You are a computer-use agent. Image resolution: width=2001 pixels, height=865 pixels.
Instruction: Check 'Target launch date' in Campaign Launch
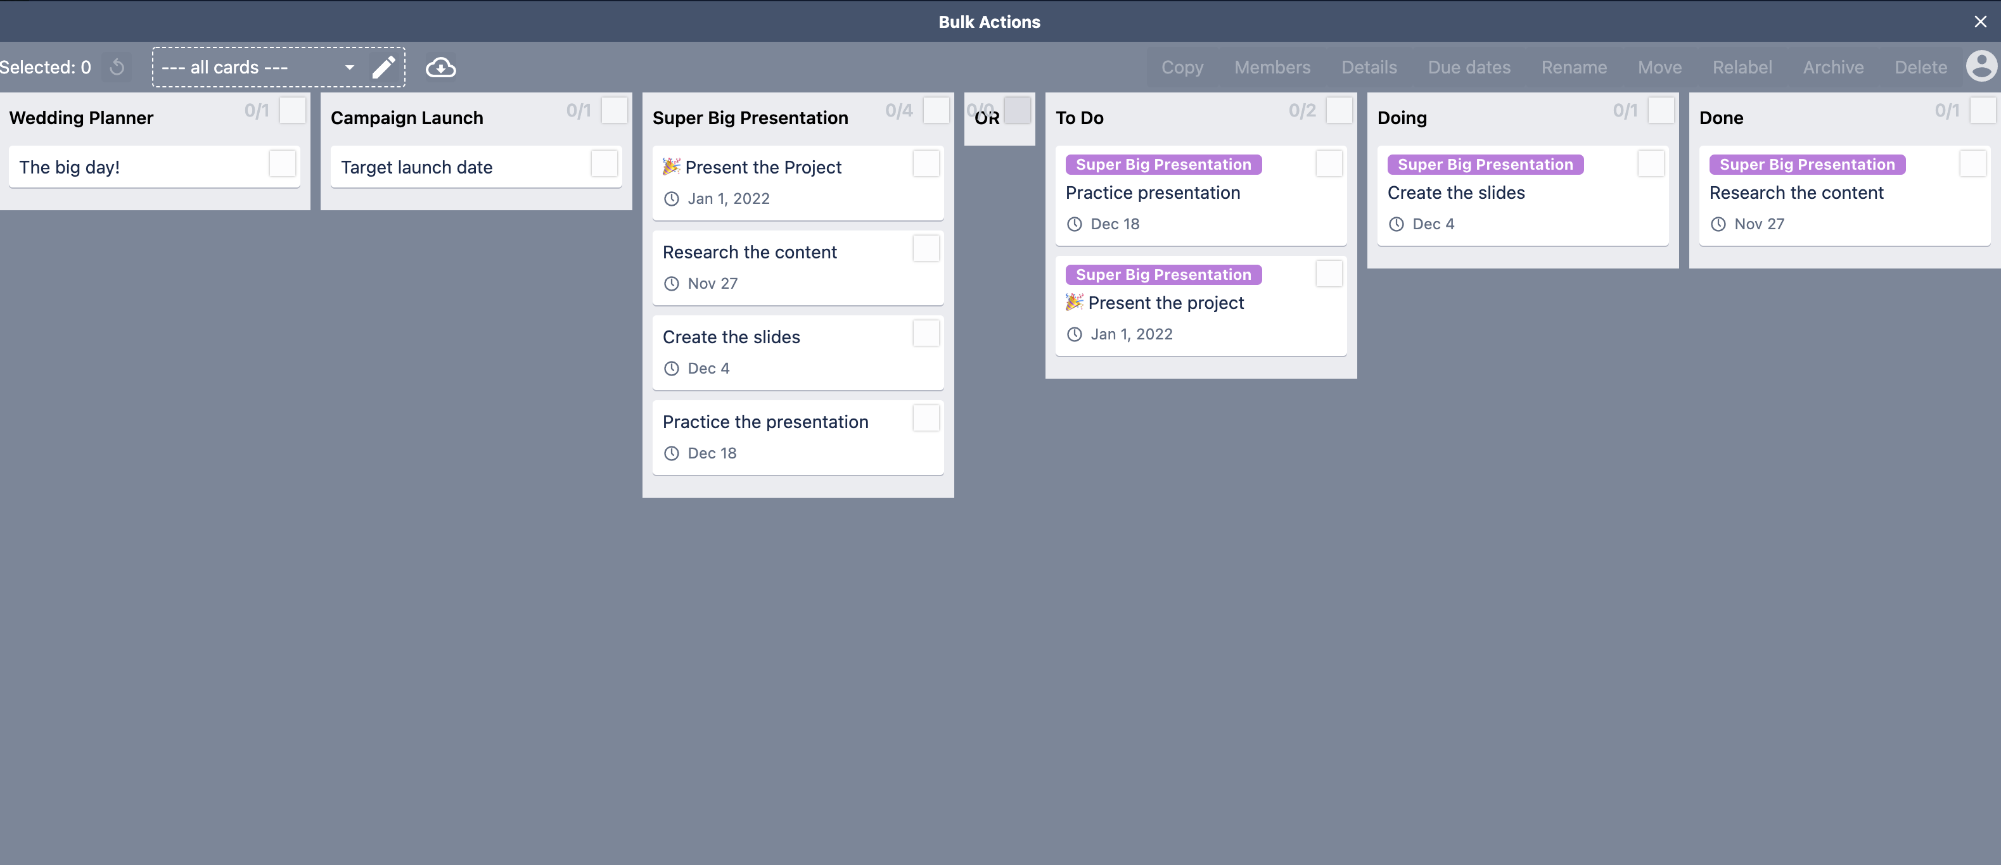[604, 164]
